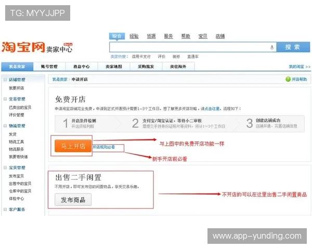Select the 店铺 search tab
Image resolution: width=312 pixels, height=249 pixels.
tap(220, 36)
